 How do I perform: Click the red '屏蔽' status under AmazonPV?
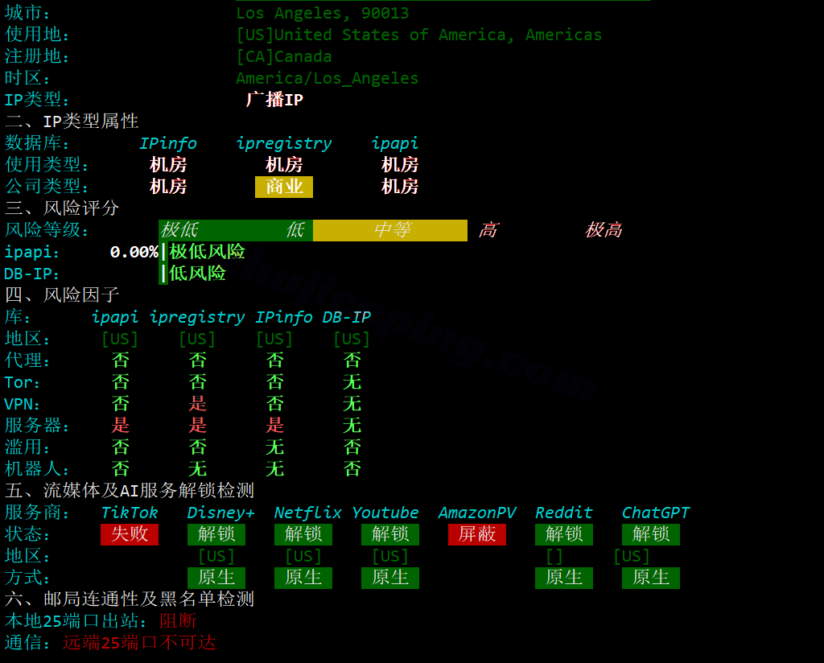click(477, 534)
